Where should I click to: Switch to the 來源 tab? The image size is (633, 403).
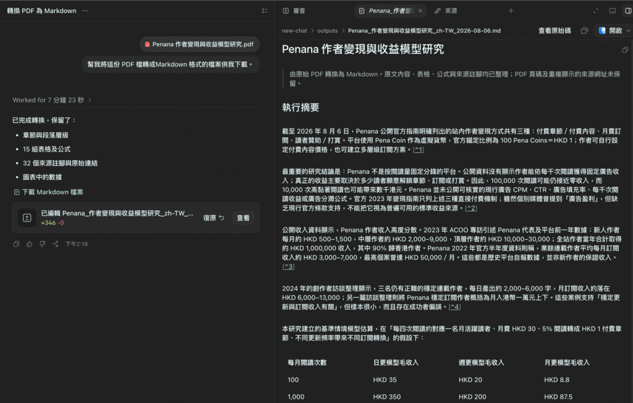pos(446,11)
